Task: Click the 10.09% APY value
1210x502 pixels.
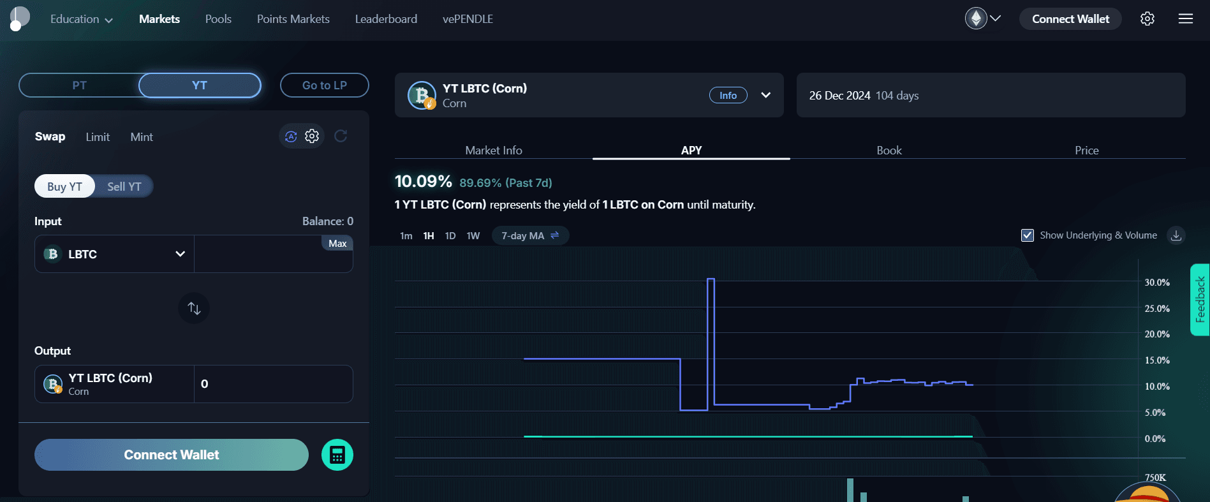Action: (x=423, y=181)
